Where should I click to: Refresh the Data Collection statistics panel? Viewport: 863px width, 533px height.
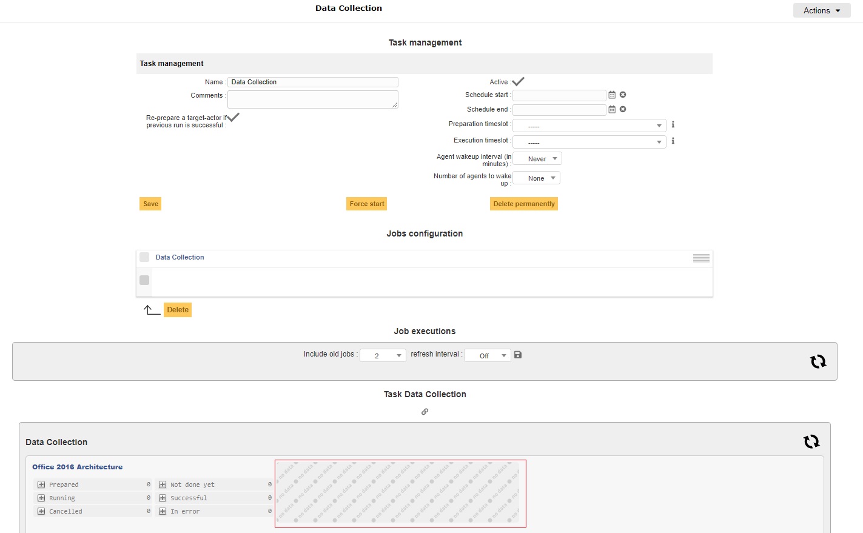[x=811, y=441]
